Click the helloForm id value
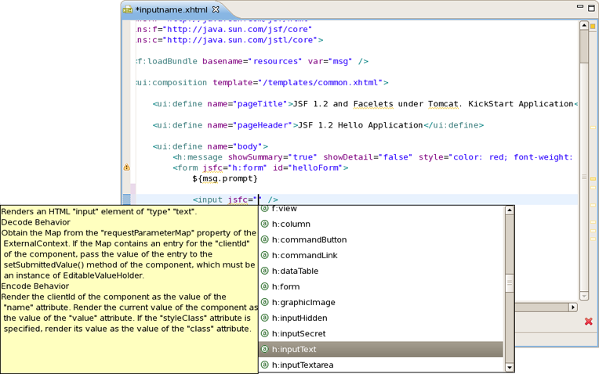The width and height of the screenshot is (599, 374). [315, 167]
